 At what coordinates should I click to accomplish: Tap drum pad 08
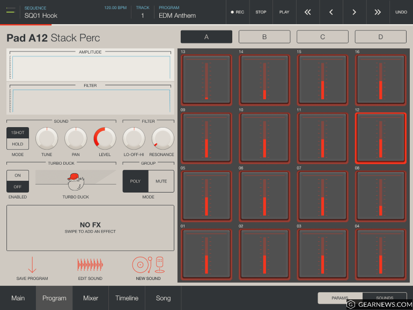point(381,196)
